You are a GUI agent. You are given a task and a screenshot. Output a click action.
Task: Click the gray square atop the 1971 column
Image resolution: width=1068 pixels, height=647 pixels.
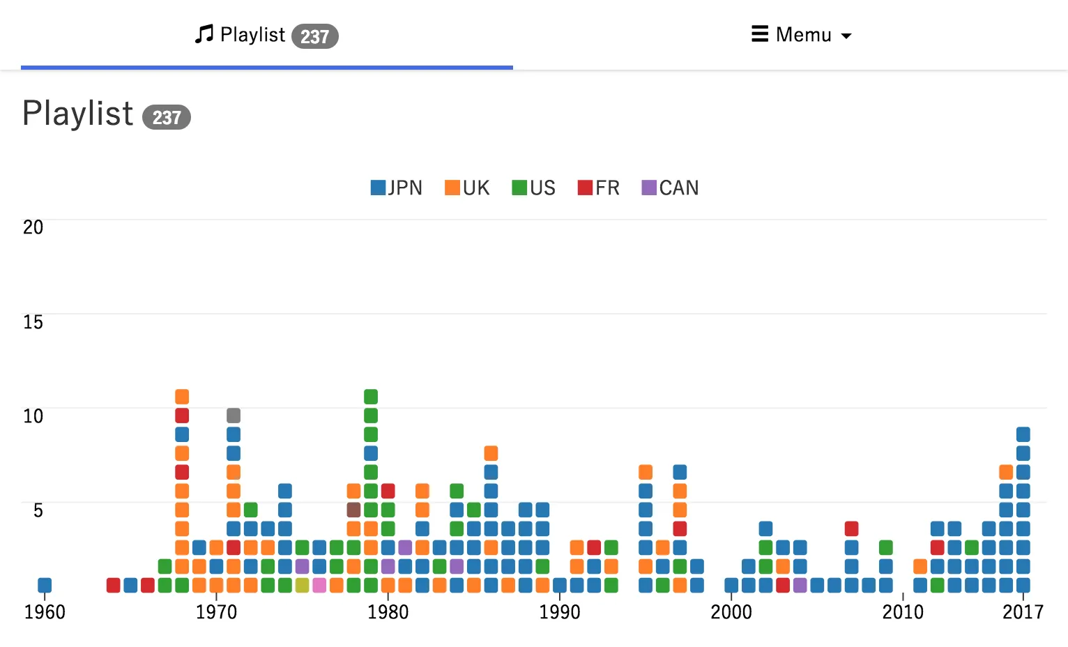(x=234, y=416)
